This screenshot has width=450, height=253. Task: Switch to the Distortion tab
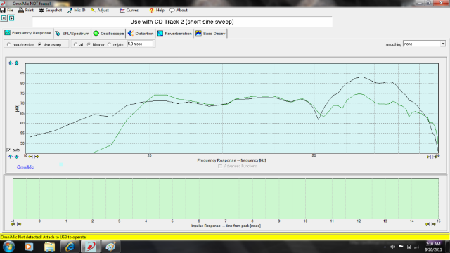coord(141,34)
